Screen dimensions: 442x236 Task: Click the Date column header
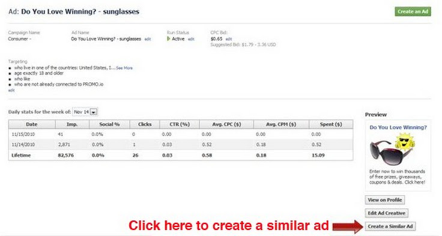[x=32, y=124]
